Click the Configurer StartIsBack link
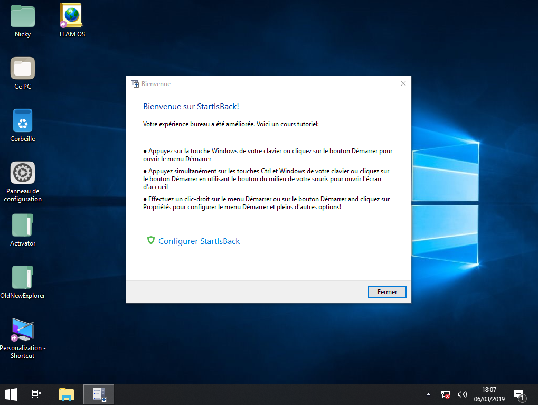 (x=199, y=241)
